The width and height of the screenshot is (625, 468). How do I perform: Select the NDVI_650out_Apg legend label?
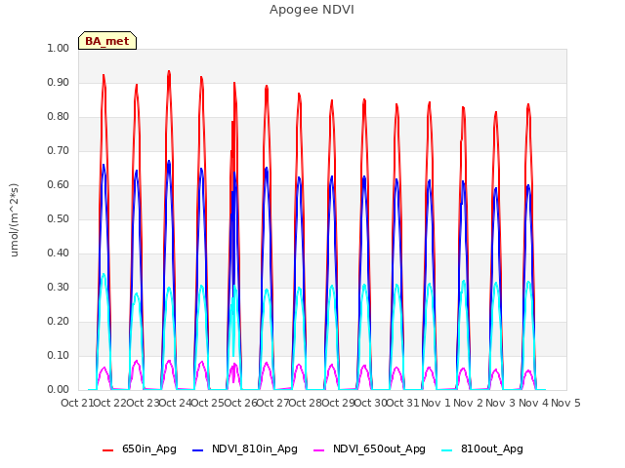coord(379,449)
